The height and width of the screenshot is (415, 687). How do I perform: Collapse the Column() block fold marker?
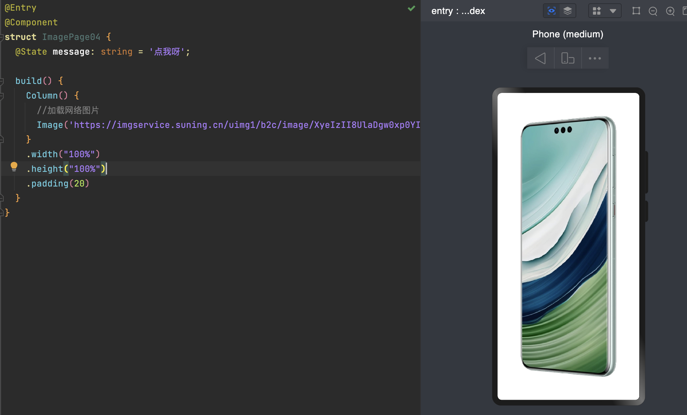coord(2,96)
